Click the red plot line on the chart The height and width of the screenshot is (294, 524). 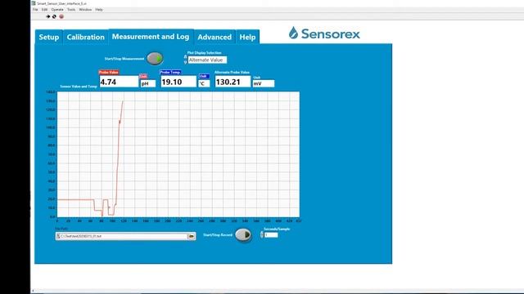pos(118,167)
